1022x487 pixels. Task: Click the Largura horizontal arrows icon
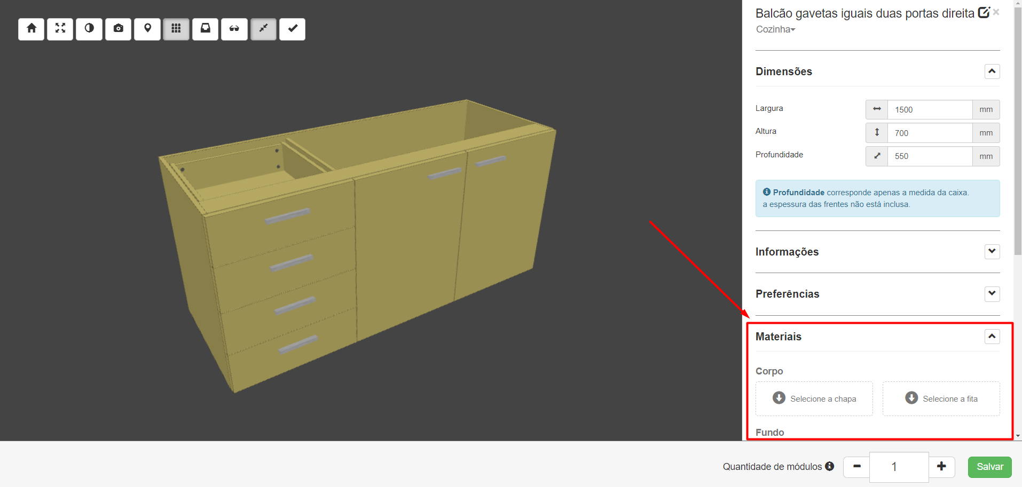877,109
